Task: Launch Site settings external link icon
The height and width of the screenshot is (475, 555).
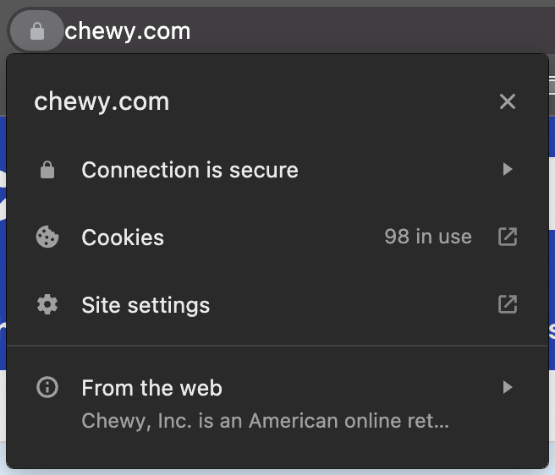Action: pos(508,304)
